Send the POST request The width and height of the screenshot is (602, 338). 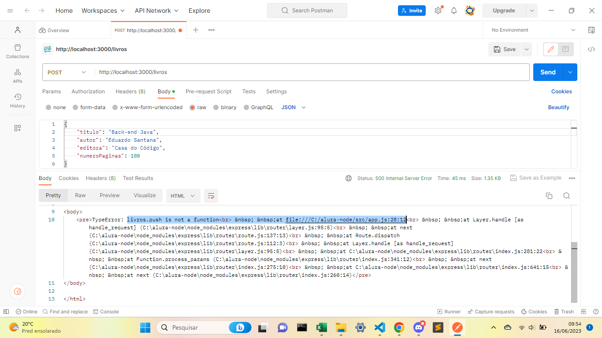(548, 72)
